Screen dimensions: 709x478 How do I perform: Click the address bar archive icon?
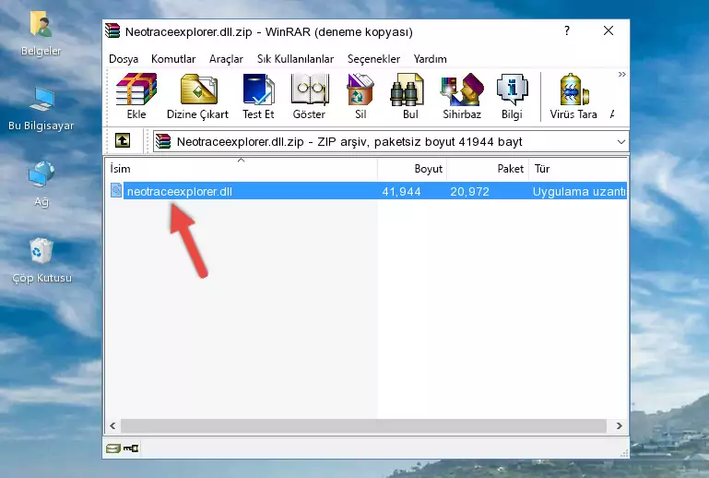point(163,142)
